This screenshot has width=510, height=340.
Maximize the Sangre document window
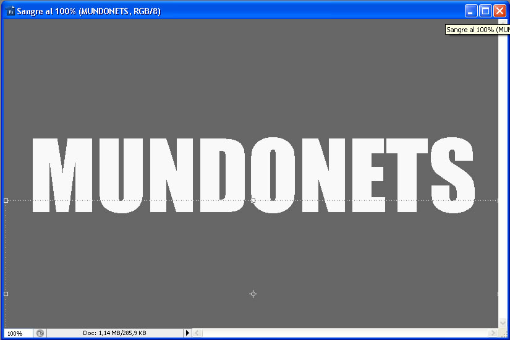[x=485, y=11]
